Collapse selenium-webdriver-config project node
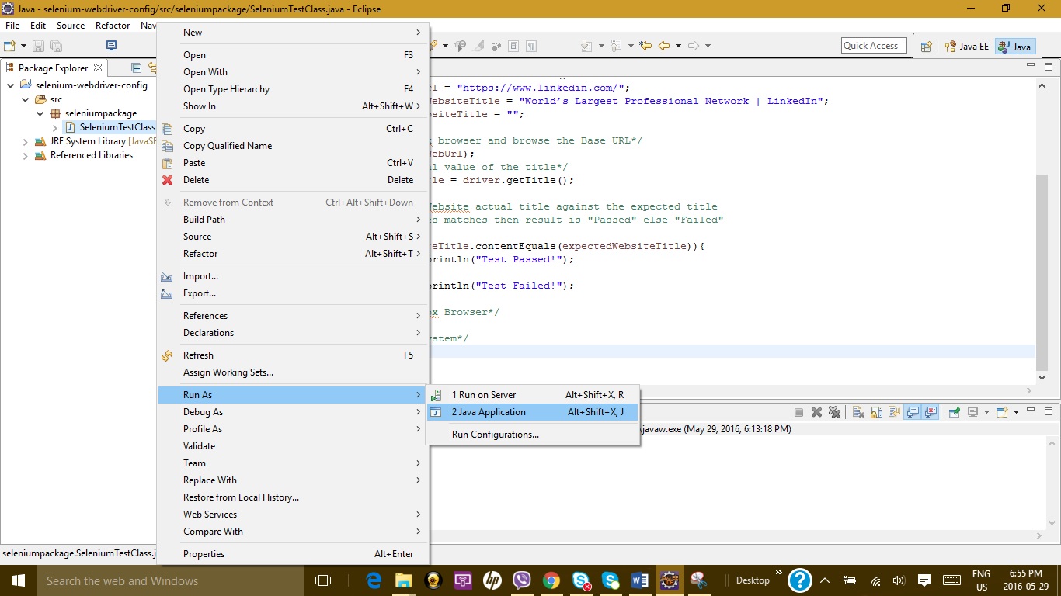This screenshot has width=1061, height=596. pyautogui.click(x=10, y=85)
